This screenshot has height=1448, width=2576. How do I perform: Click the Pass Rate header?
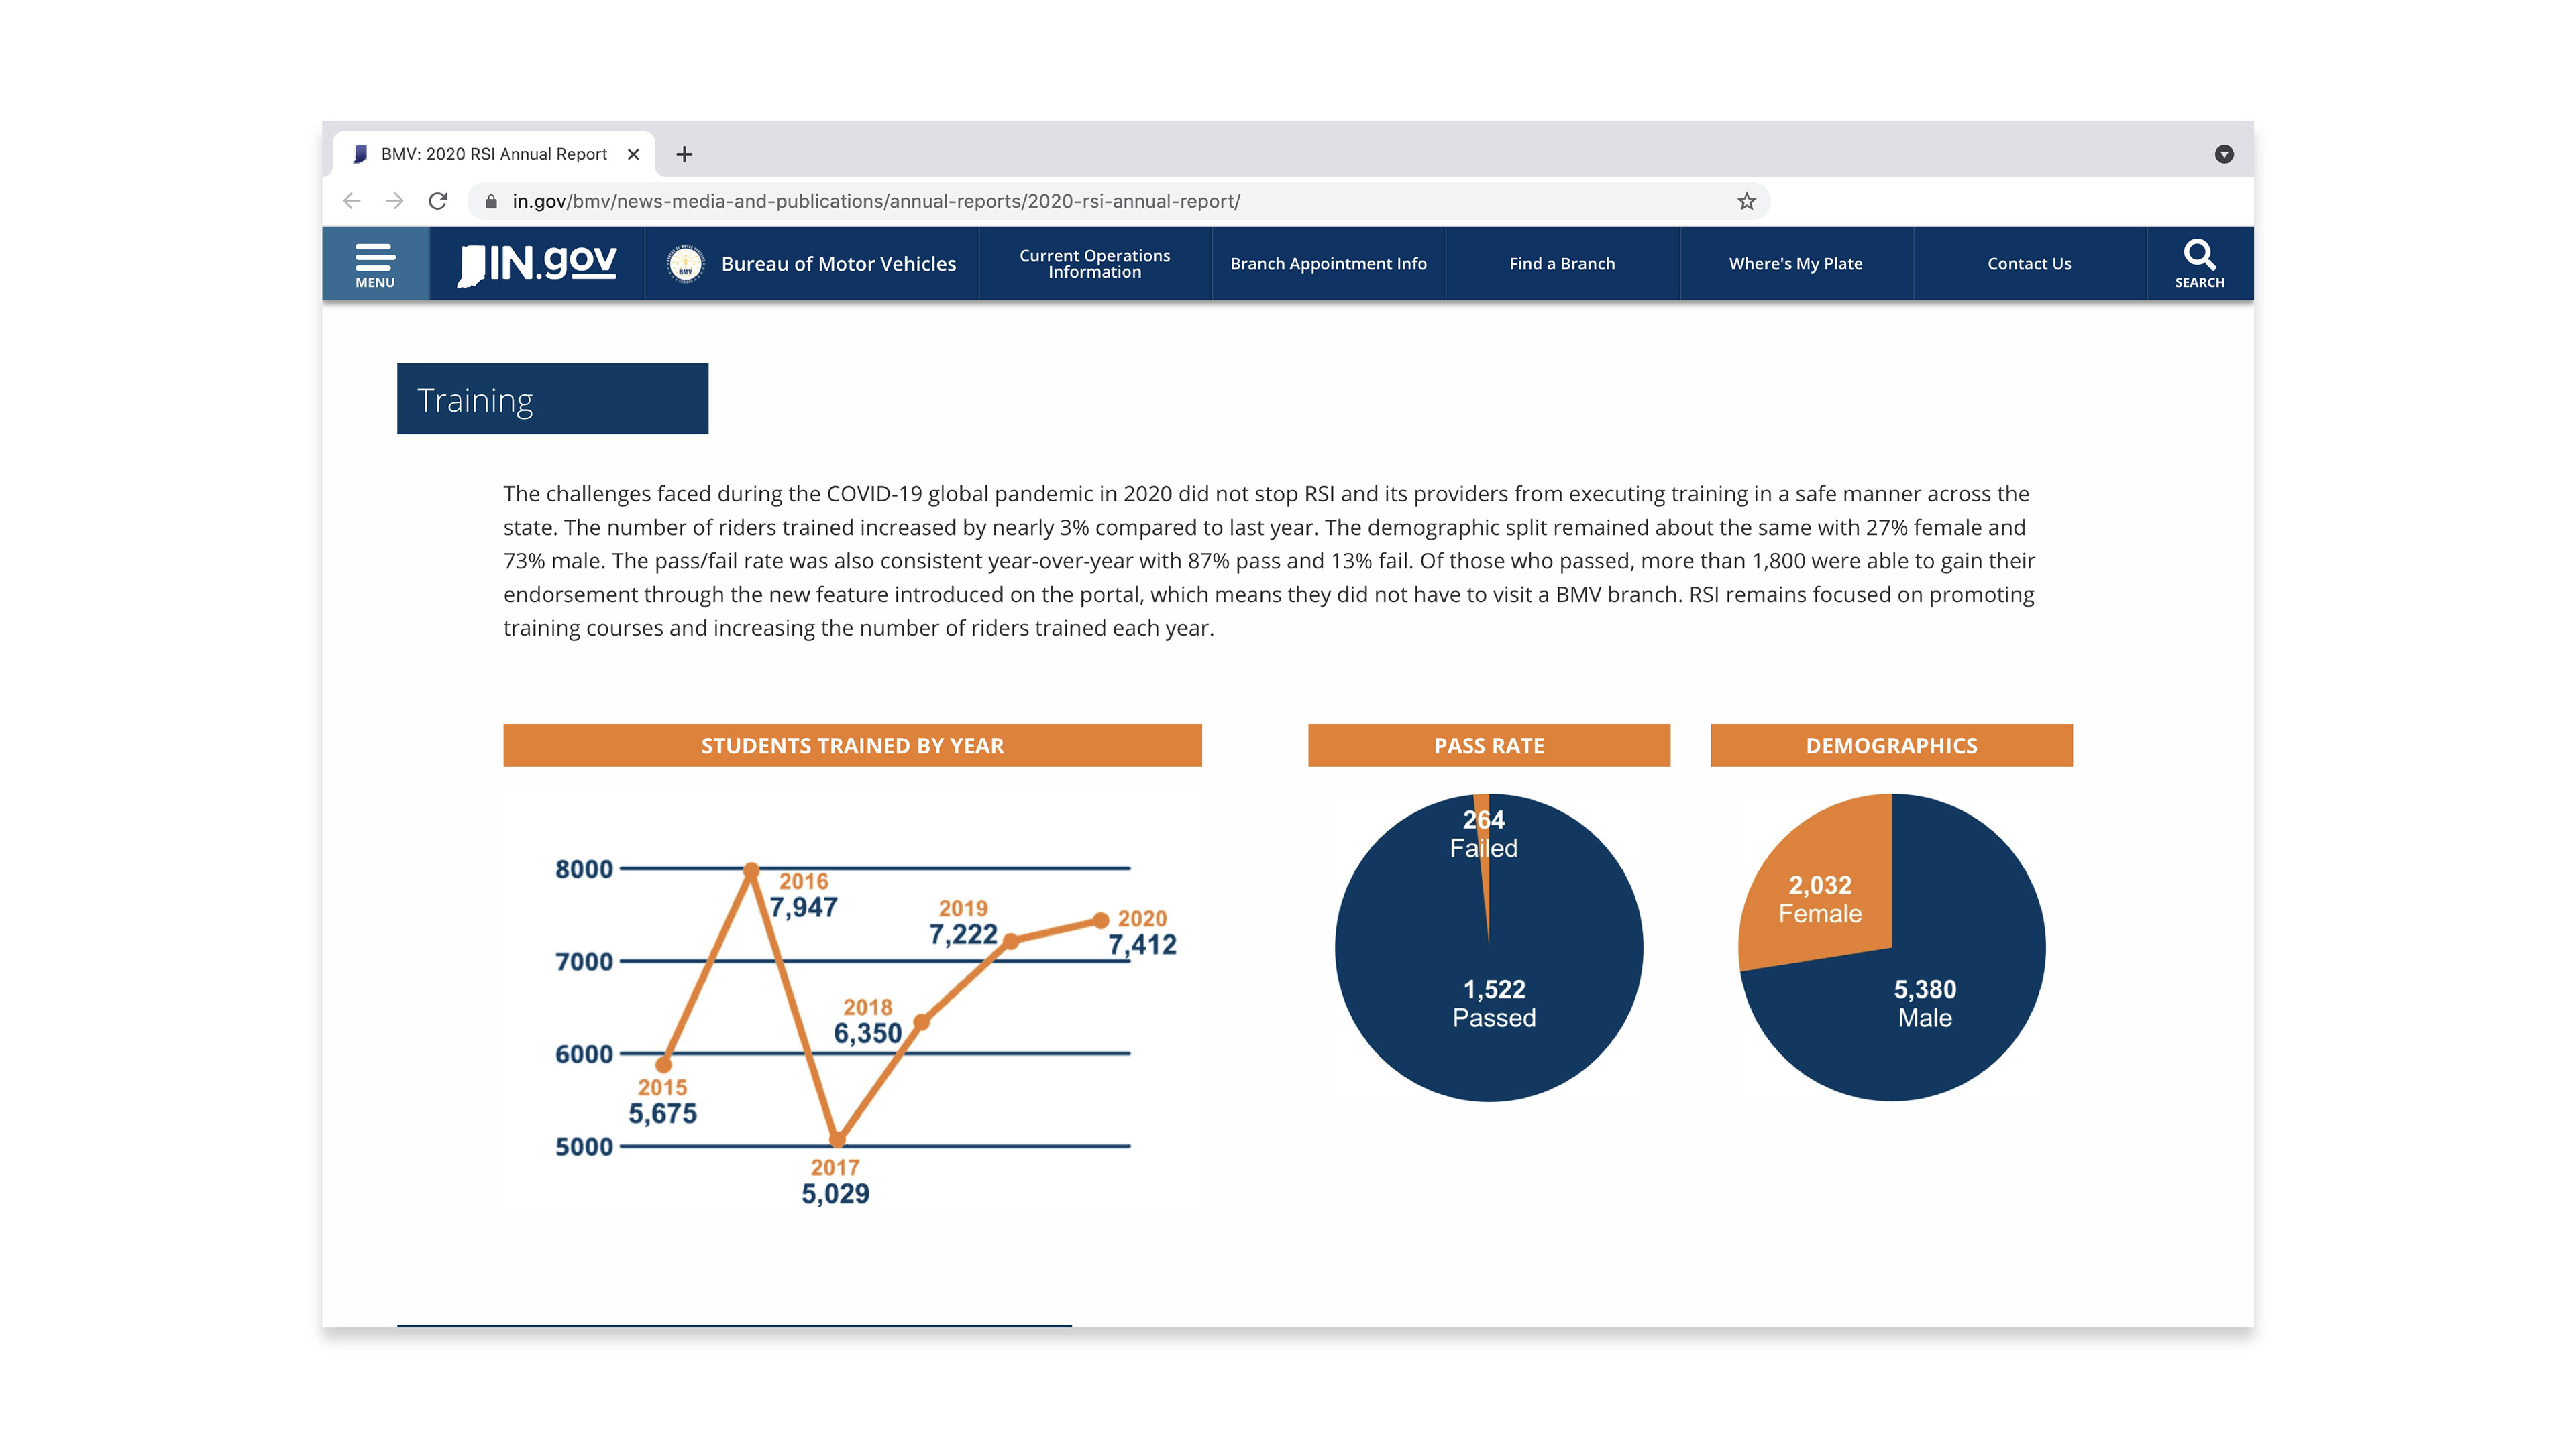coord(1489,745)
